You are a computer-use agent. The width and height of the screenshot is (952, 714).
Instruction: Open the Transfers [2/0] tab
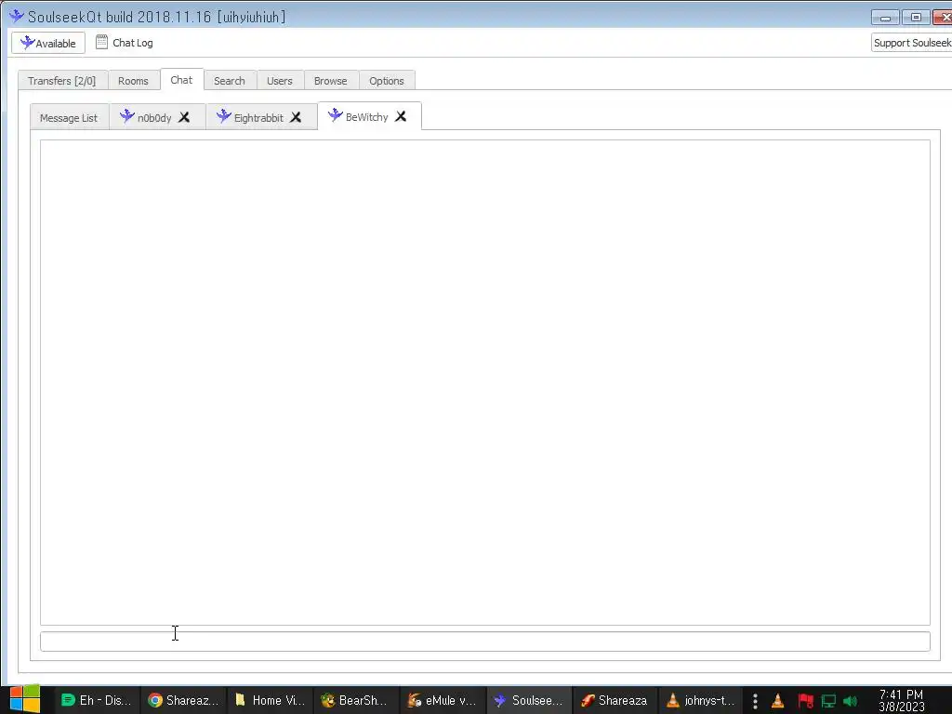(x=62, y=81)
